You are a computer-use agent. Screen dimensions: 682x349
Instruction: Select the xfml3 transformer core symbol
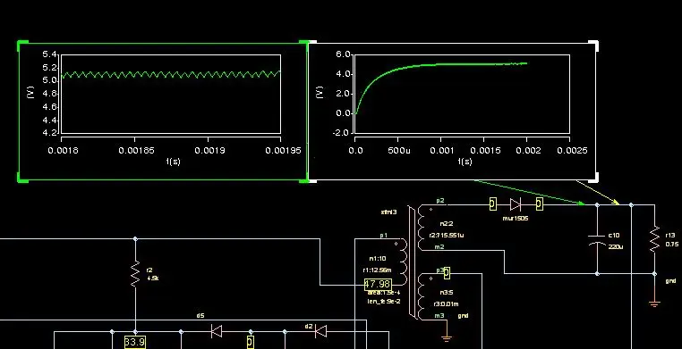click(x=412, y=262)
